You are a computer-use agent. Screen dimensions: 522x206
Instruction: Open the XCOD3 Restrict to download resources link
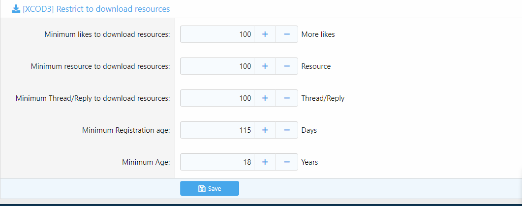(x=96, y=9)
